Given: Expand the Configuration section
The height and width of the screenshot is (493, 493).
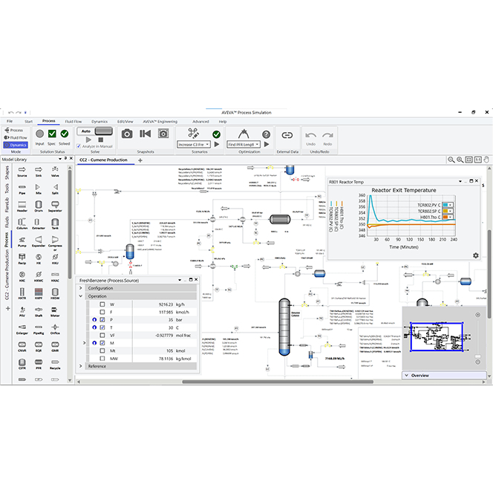Looking at the screenshot, I should 80,288.
